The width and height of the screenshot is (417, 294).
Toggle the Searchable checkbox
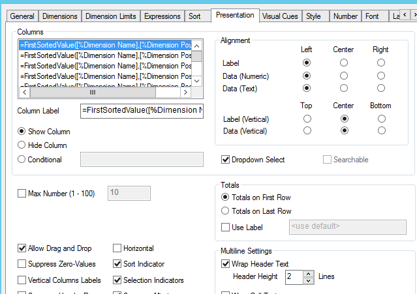[327, 160]
